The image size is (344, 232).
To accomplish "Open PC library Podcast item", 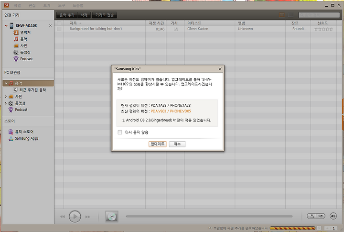I will click(21, 110).
